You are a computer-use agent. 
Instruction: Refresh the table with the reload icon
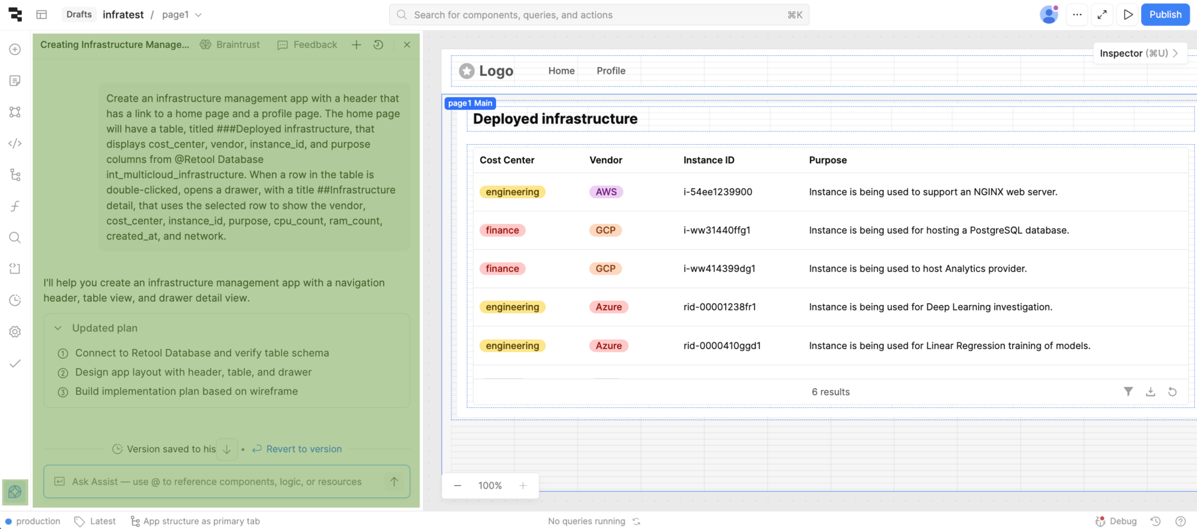[x=1172, y=391]
